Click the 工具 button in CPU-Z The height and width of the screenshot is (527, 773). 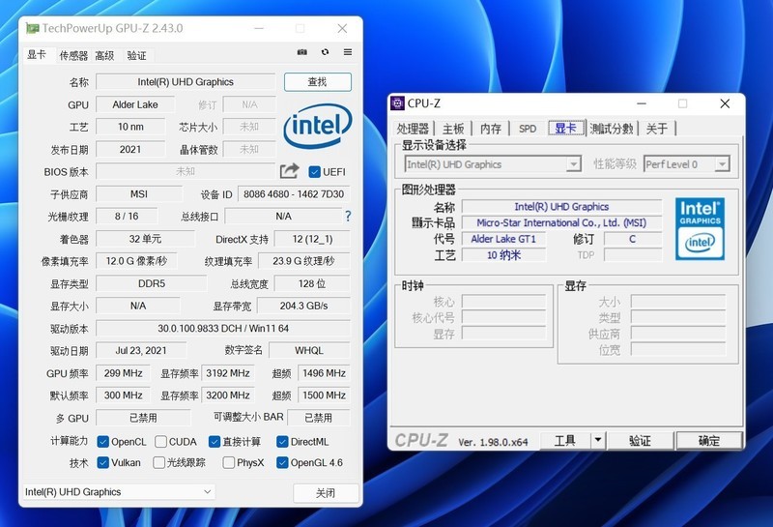coord(565,440)
